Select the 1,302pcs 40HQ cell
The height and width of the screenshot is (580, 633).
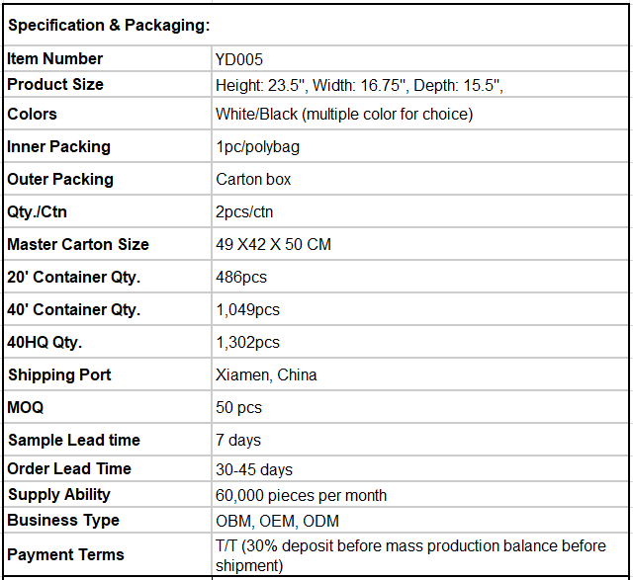[x=419, y=343]
